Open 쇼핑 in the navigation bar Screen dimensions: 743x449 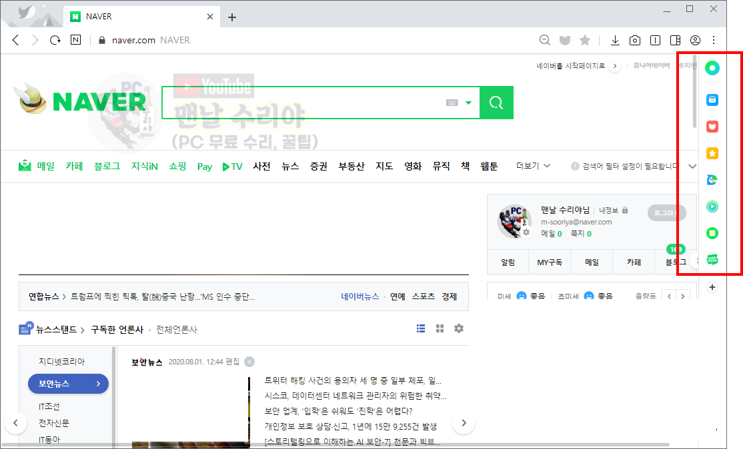coord(177,166)
